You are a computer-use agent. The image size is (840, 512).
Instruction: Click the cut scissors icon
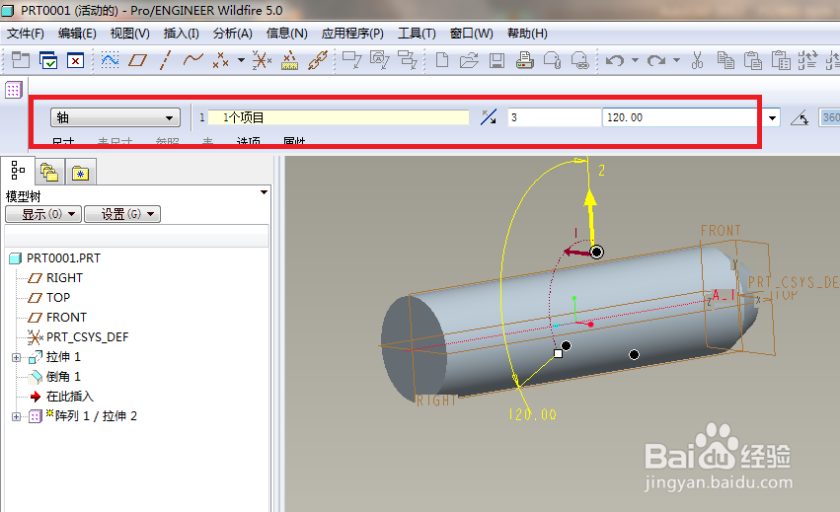pyautogui.click(x=698, y=60)
